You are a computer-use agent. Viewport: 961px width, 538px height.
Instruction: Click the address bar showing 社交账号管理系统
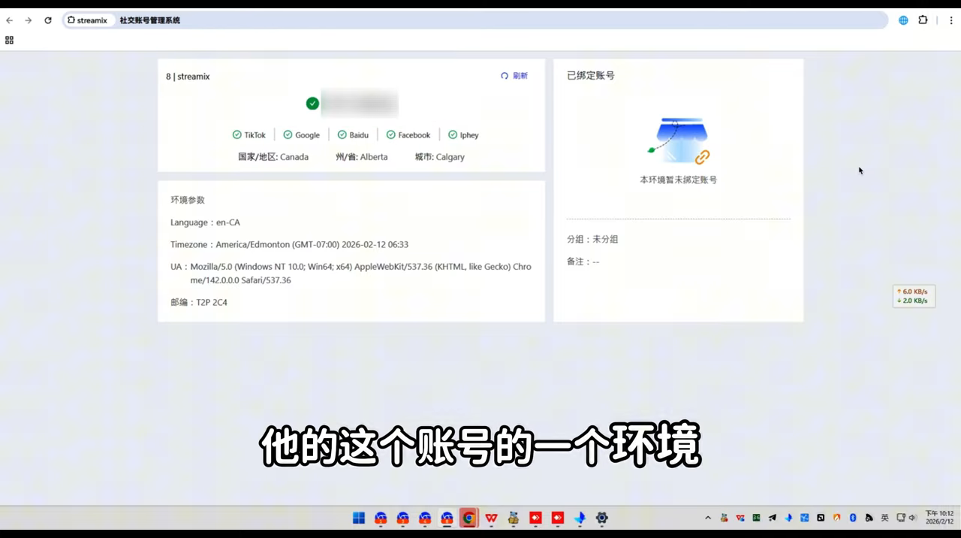(x=475, y=20)
